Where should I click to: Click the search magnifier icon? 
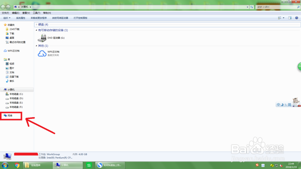(298, 7)
